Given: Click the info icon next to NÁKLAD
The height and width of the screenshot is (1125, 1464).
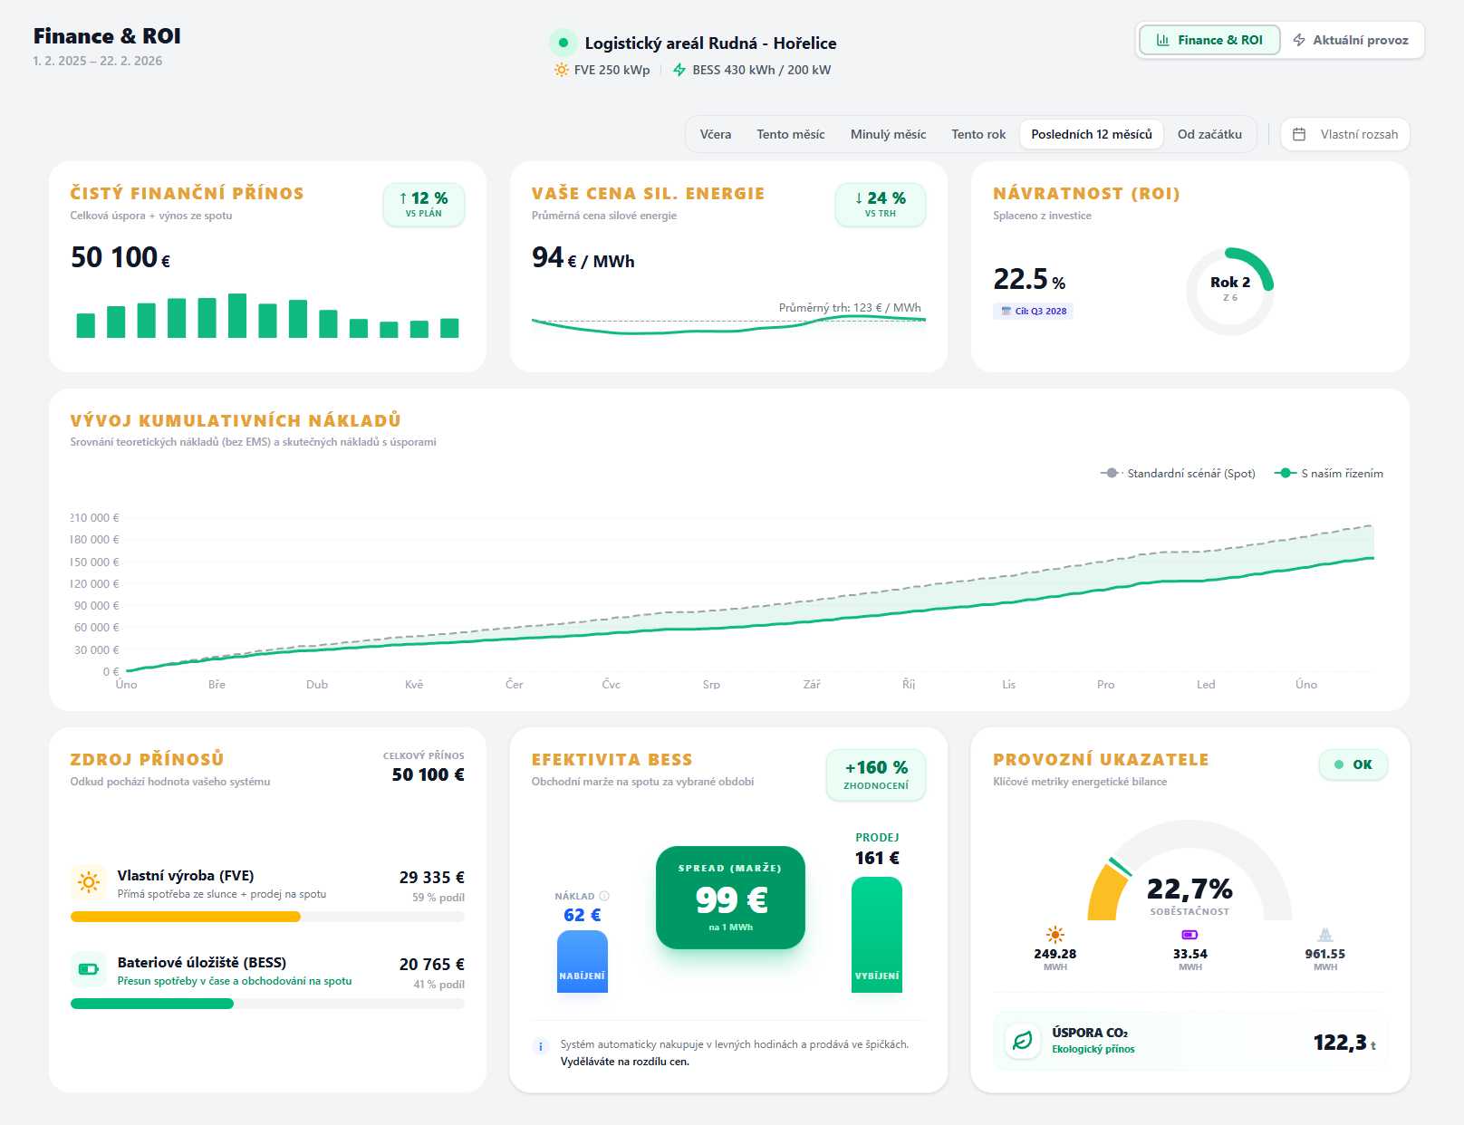Looking at the screenshot, I should tap(604, 896).
